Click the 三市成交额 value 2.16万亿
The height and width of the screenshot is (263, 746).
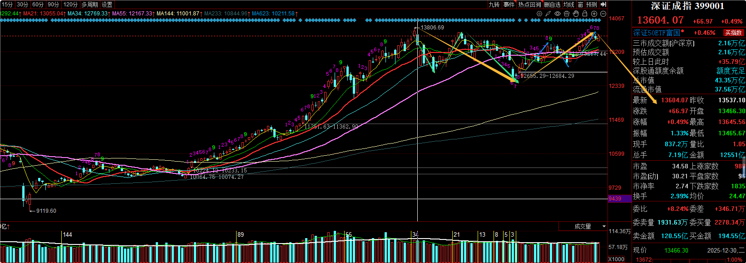tap(731, 43)
